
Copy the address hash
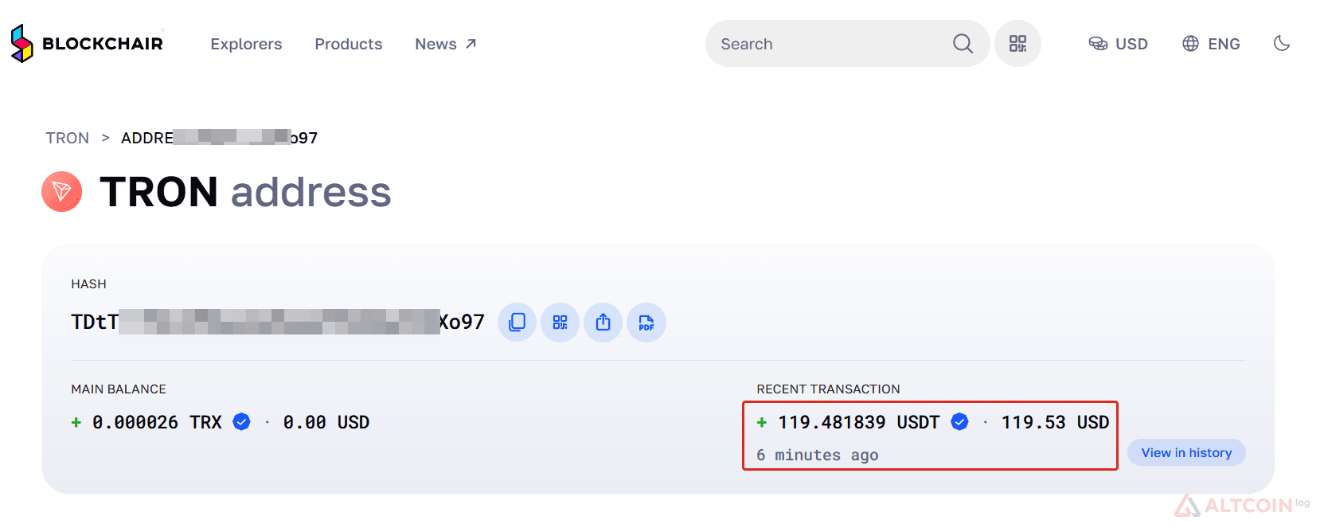pyautogui.click(x=517, y=323)
